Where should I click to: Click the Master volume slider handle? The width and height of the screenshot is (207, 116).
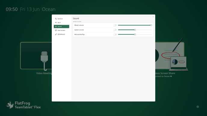click(x=151, y=25)
